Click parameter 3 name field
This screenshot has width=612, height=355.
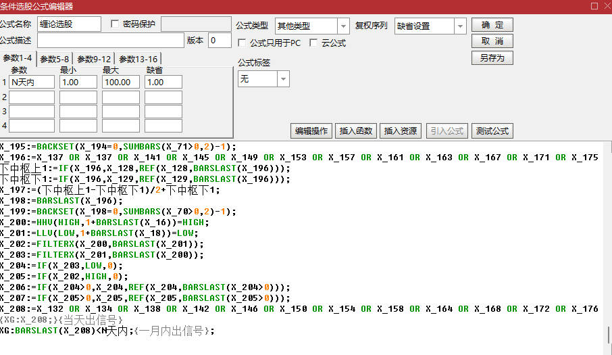click(32, 112)
